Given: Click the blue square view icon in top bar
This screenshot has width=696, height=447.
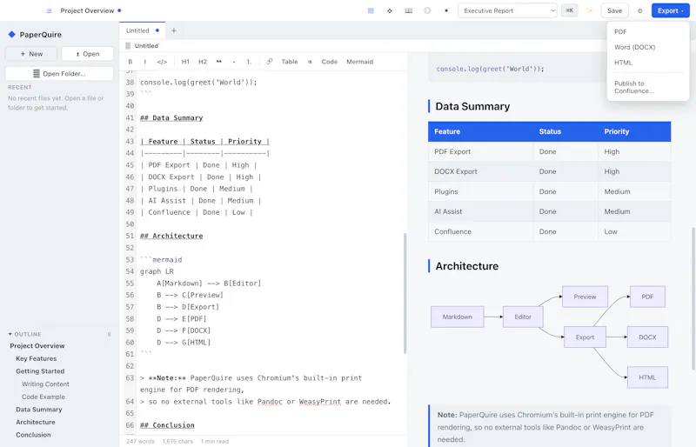Looking at the screenshot, I should point(371,10).
